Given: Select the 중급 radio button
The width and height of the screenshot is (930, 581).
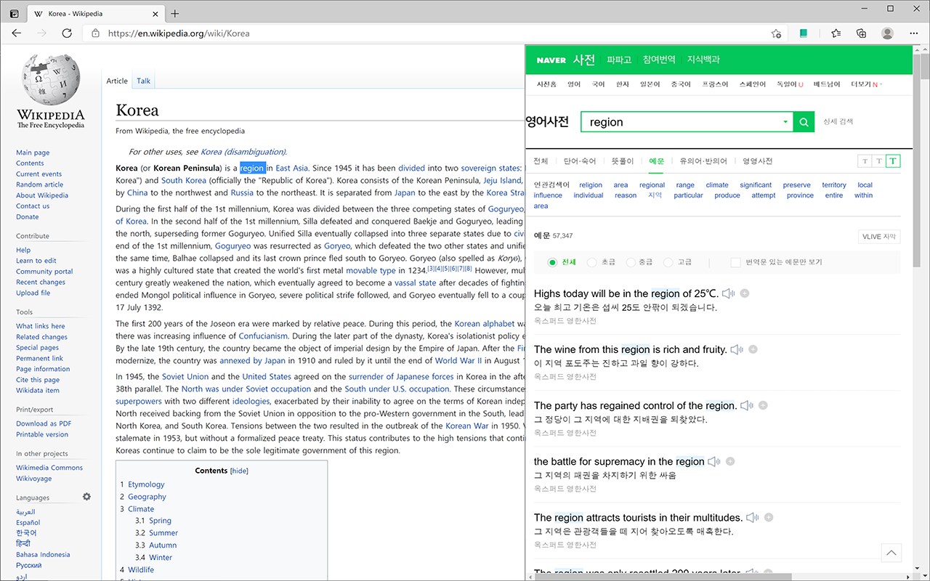Looking at the screenshot, I should 630,262.
